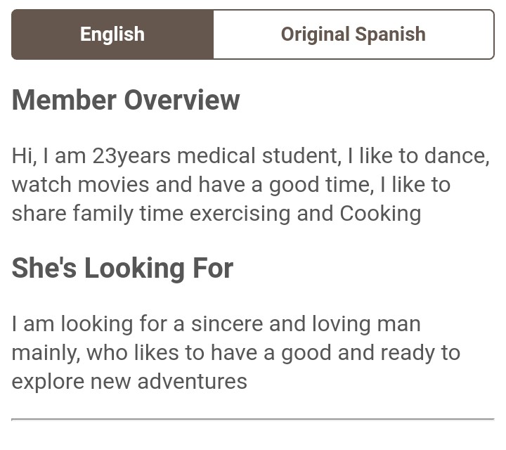506x450 pixels.
Task: Click the phrase "ready to"
Action: [x=420, y=353]
